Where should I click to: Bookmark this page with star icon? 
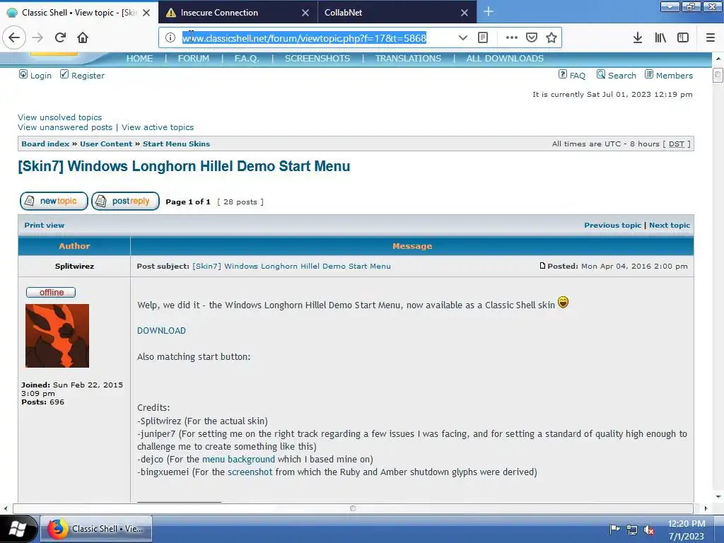tap(551, 37)
